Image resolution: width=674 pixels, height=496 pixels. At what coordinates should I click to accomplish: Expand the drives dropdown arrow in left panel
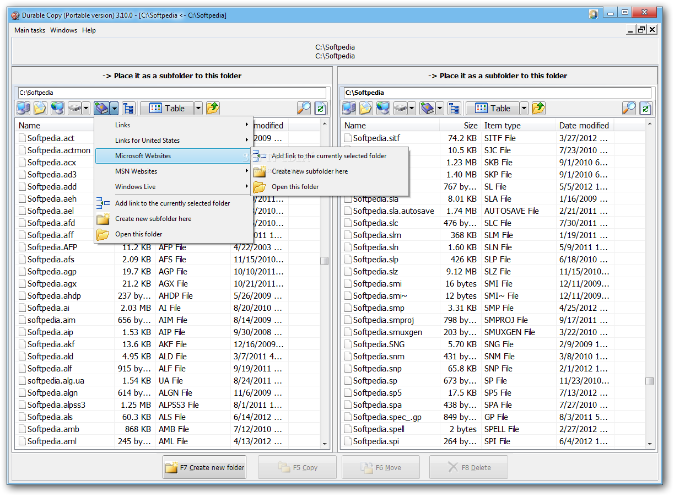(x=86, y=108)
